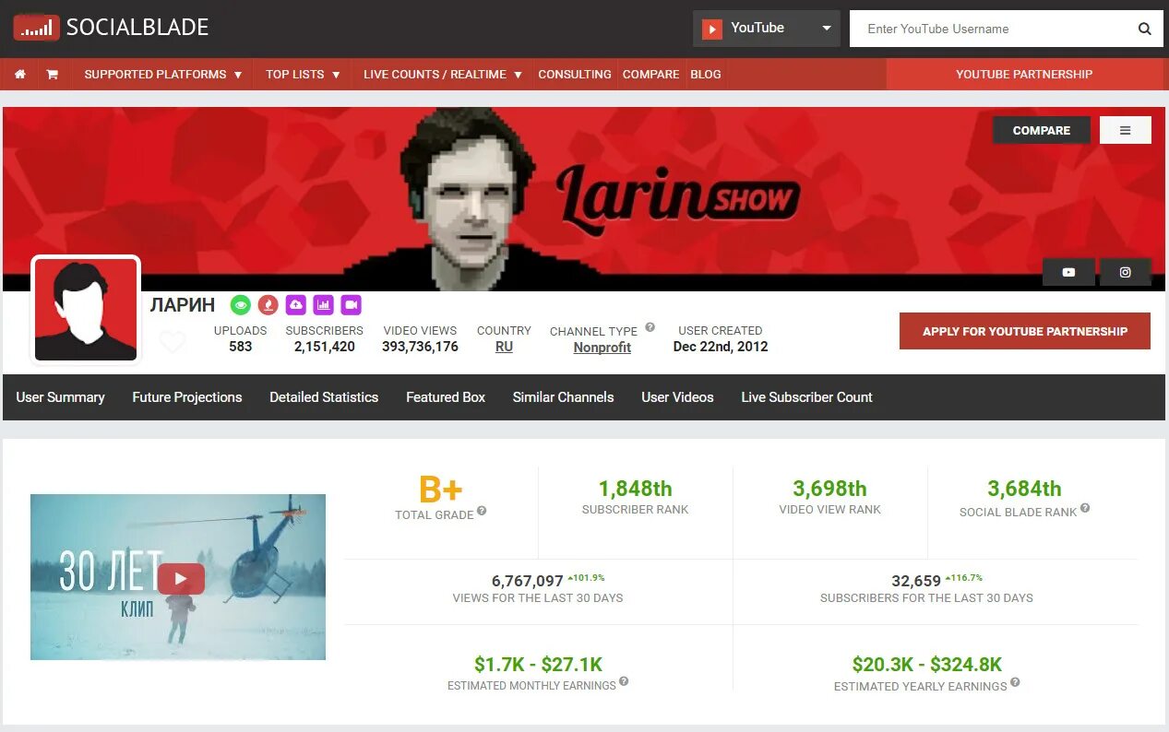Click the green eye badge next to ЛАРИН
Image resolution: width=1169 pixels, height=732 pixels.
tap(241, 304)
